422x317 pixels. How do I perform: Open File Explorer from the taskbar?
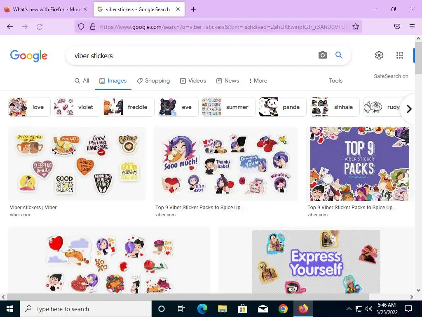pyautogui.click(x=222, y=309)
